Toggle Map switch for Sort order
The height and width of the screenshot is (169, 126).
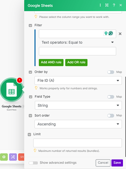[111, 116]
